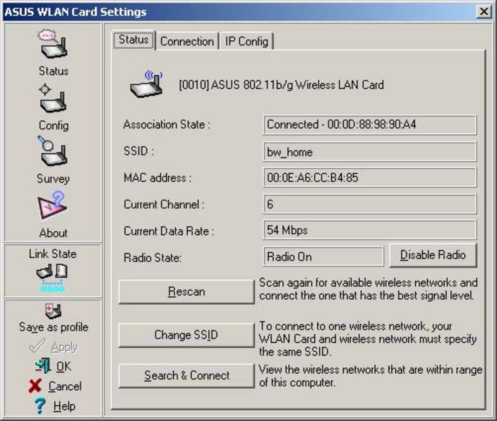Click the red X Cancel icon

point(35,386)
